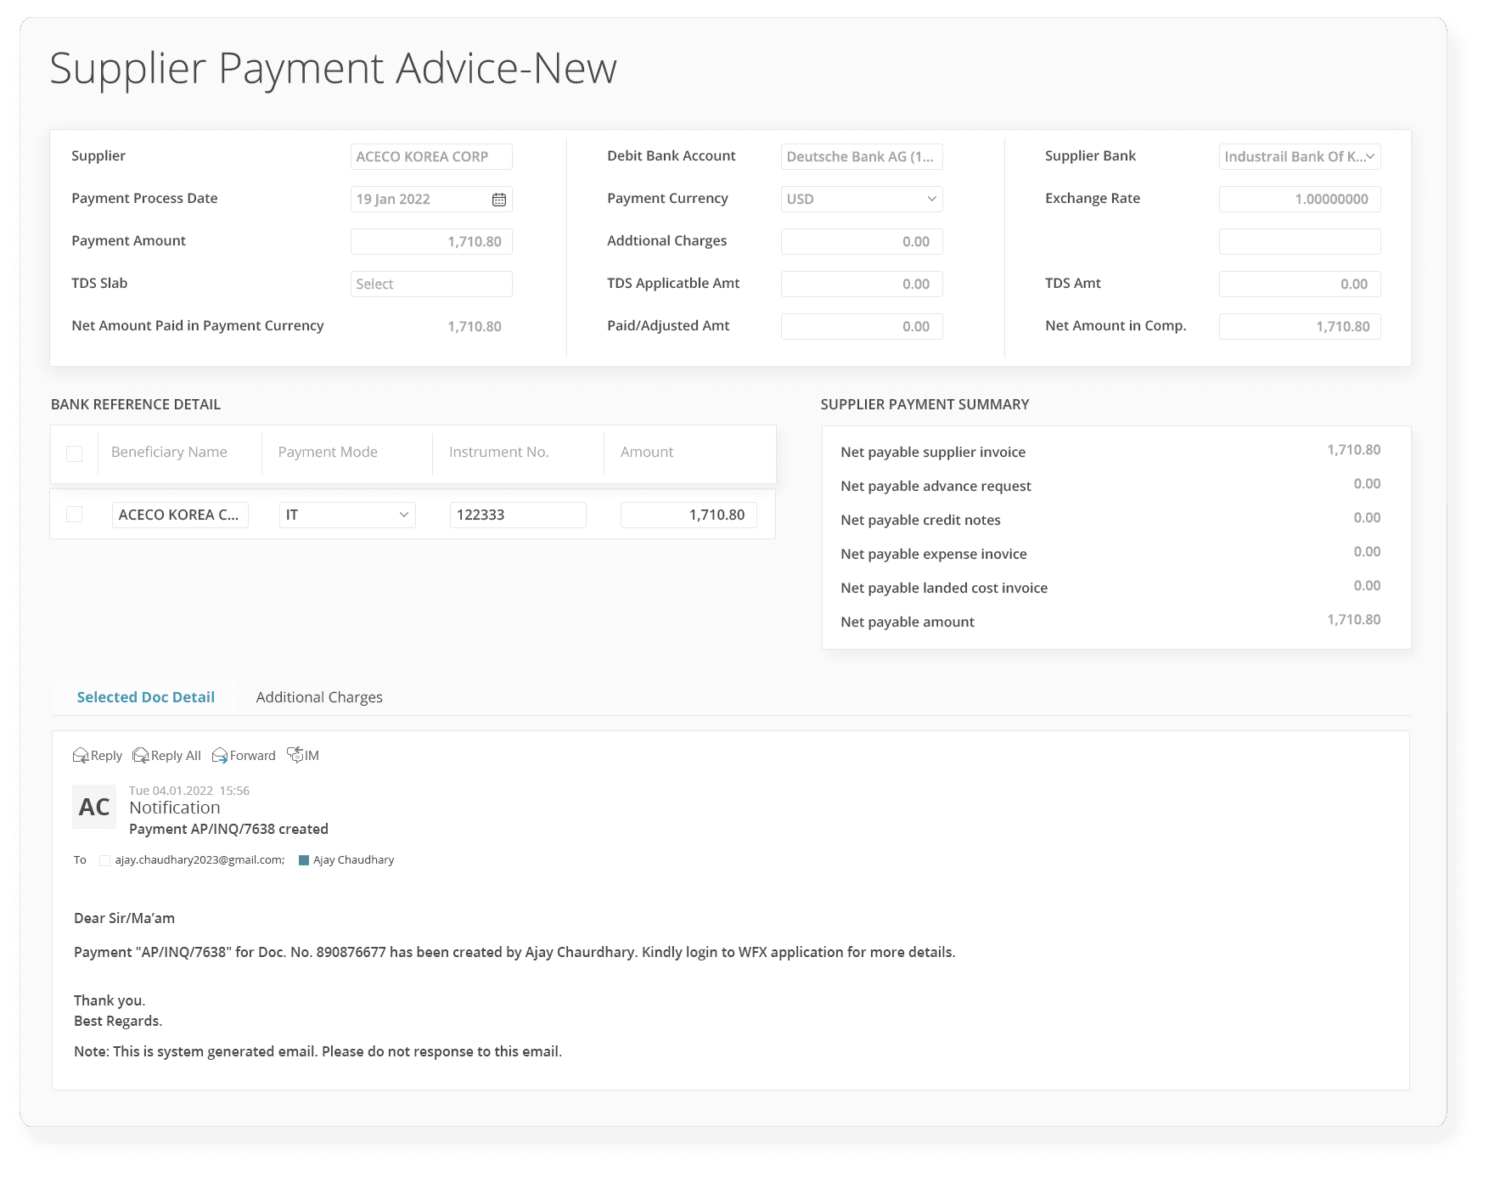This screenshot has width=1495, height=1177.
Task: Click the IM chat icon
Action: point(295,755)
